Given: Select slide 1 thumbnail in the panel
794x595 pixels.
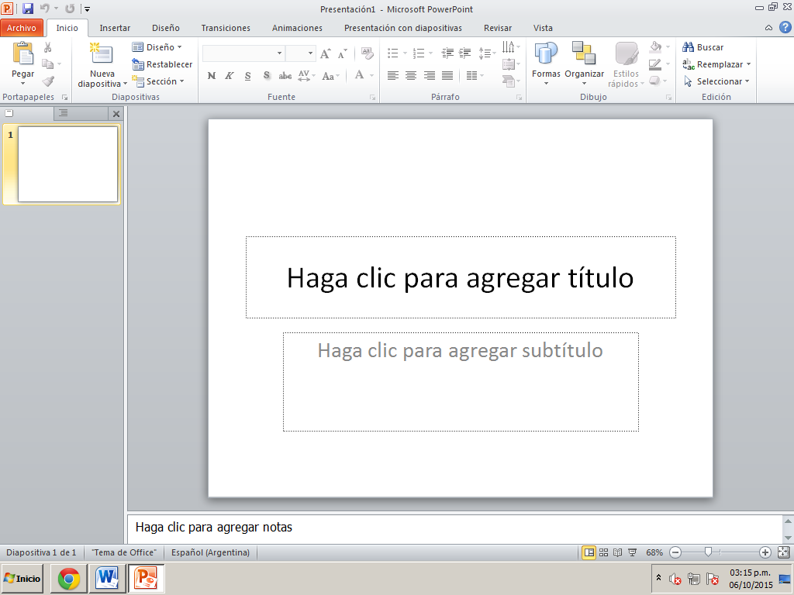Looking at the screenshot, I should tap(66, 163).
